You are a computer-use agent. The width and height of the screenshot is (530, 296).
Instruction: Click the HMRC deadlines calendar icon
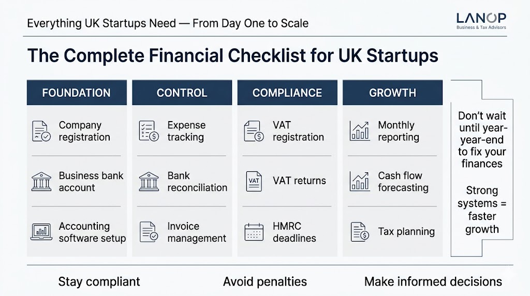254,232
